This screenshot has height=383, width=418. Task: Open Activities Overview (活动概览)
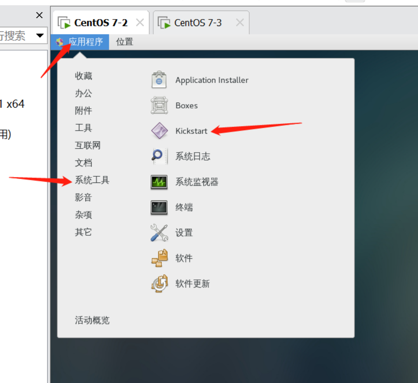[92, 320]
